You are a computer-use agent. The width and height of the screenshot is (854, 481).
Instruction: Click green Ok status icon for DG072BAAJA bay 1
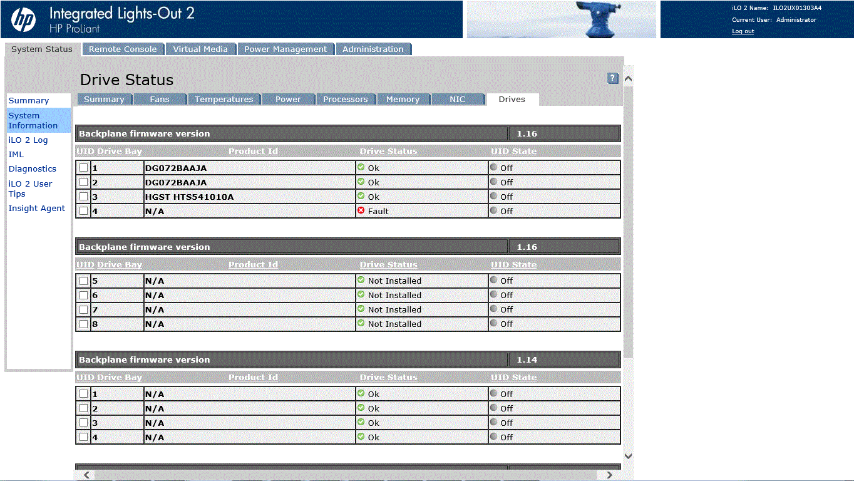tap(361, 167)
